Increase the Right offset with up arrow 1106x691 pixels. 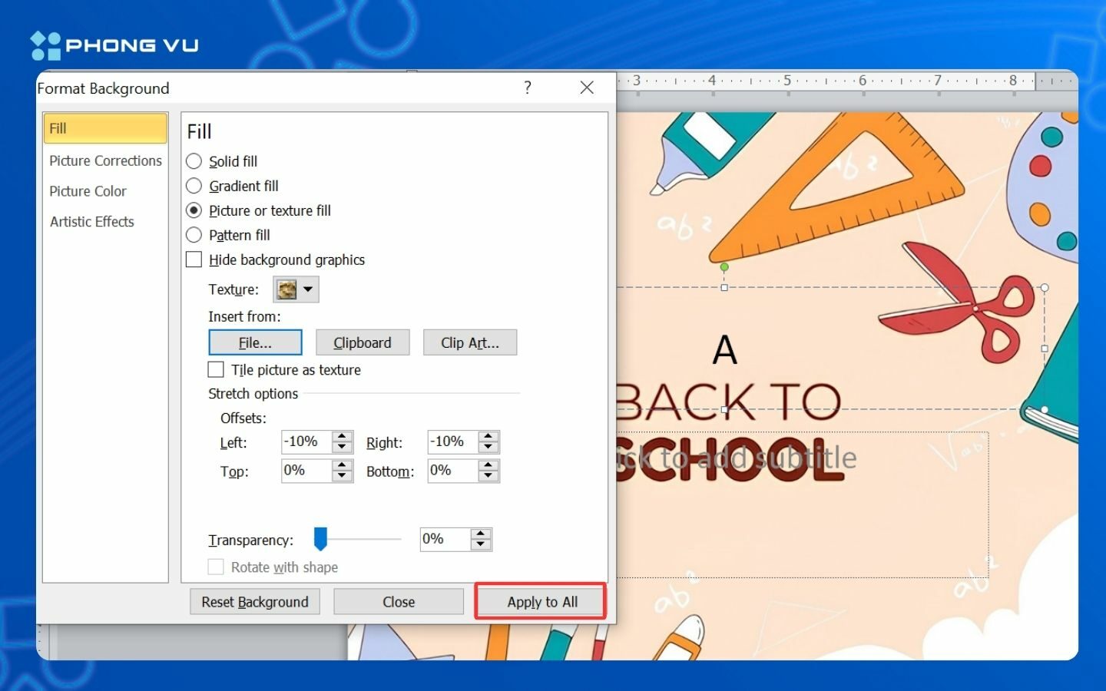(488, 436)
